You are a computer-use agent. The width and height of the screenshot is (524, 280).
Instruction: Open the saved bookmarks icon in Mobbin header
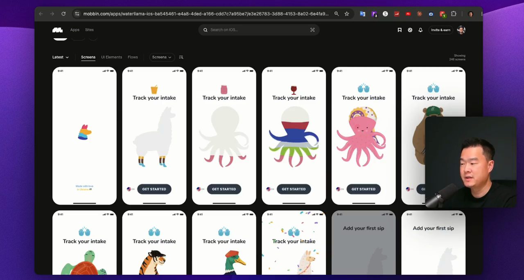(x=400, y=30)
